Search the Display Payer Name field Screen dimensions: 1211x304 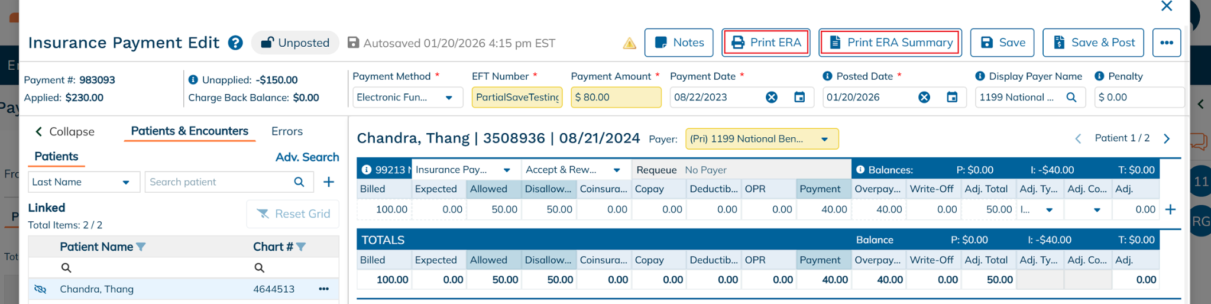tap(1071, 97)
